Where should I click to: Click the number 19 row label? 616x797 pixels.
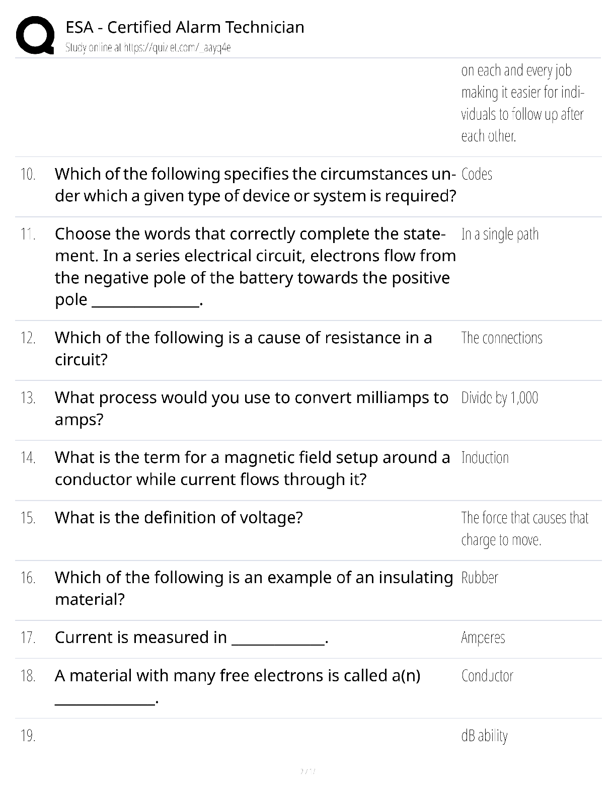coord(28,736)
